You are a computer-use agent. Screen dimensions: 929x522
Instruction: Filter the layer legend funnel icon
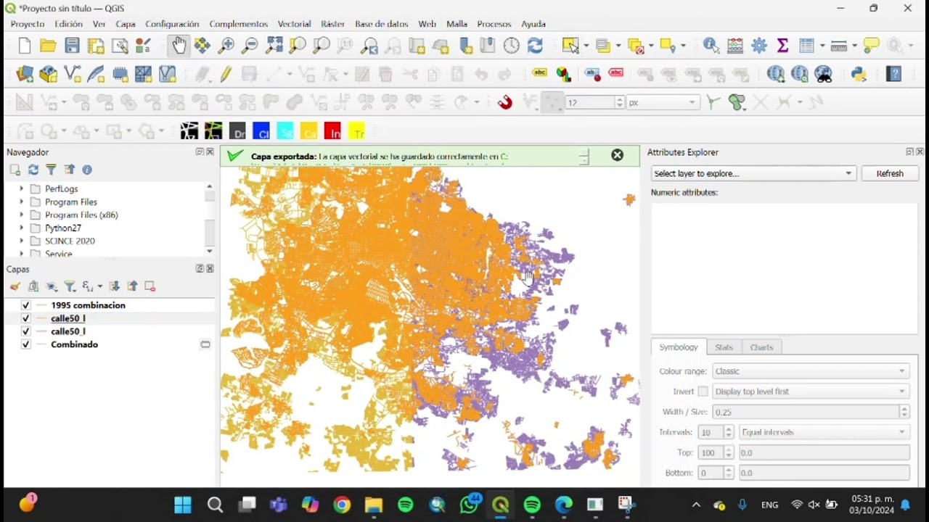70,286
